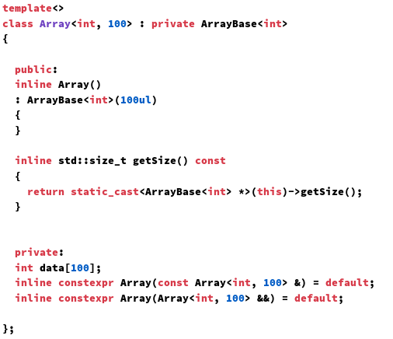Click the 'private:' access specifier near bottom
Screen dimensions: 393x339
coord(39,252)
